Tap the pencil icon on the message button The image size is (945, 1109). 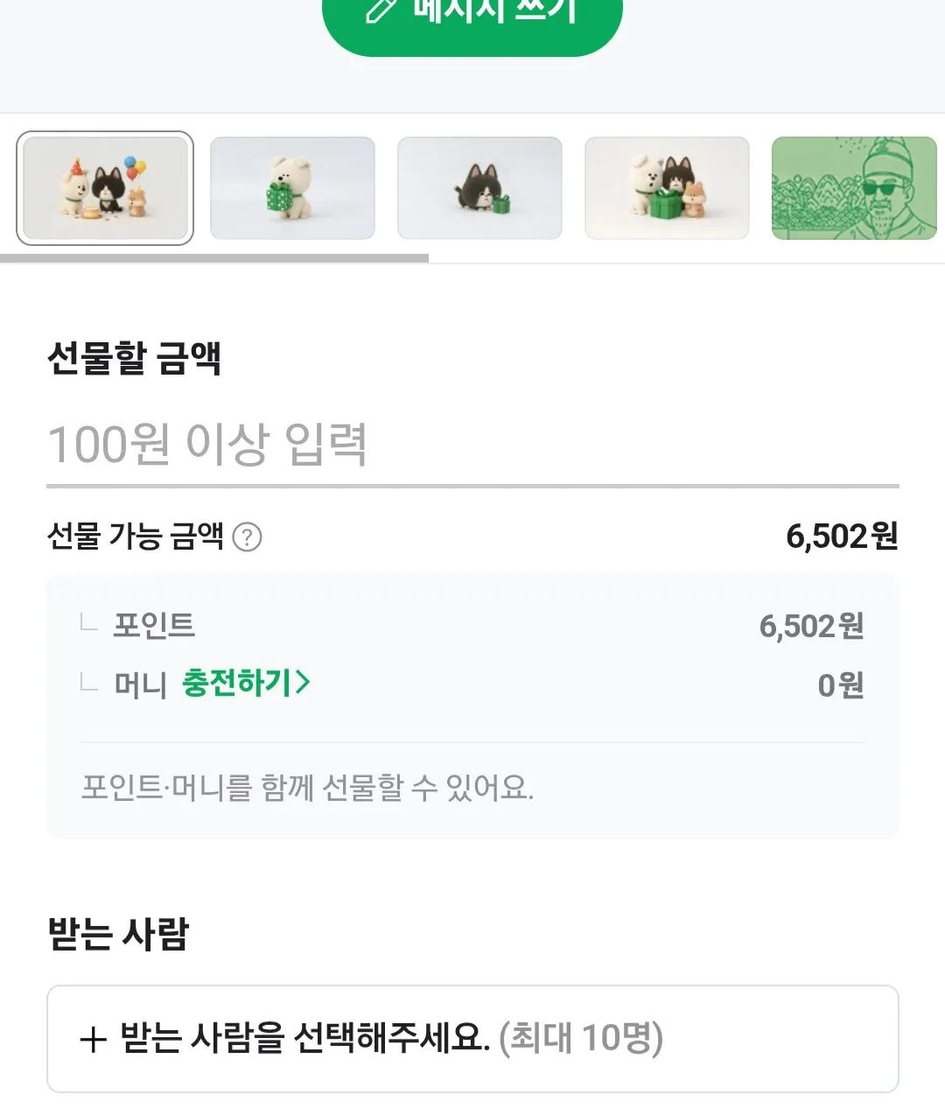point(381,9)
